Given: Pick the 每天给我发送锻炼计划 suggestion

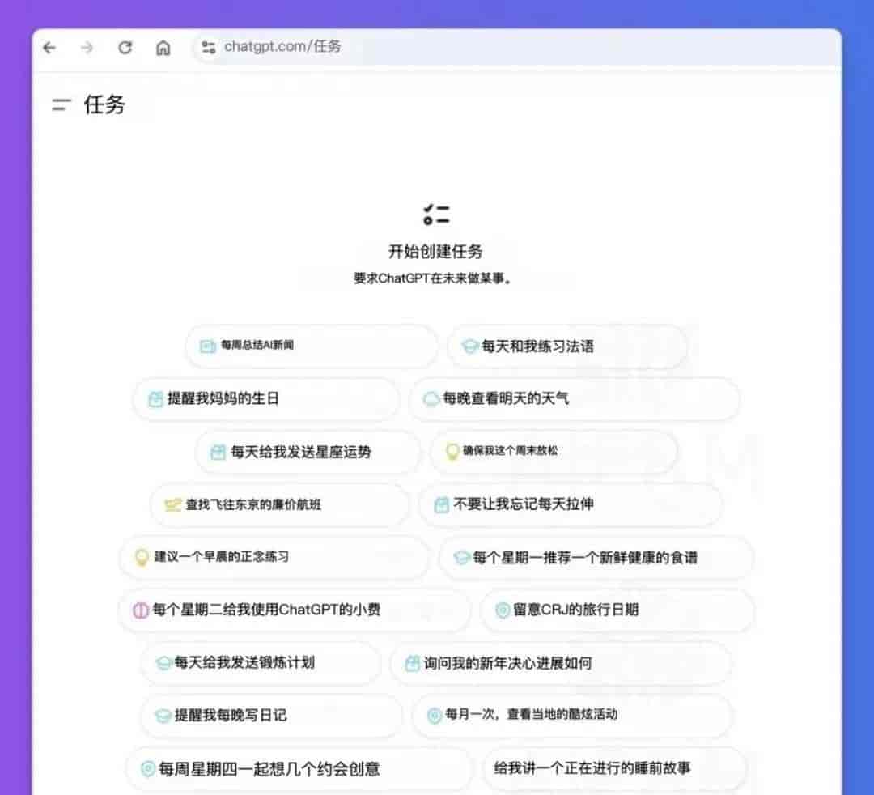Looking at the screenshot, I should (x=261, y=663).
